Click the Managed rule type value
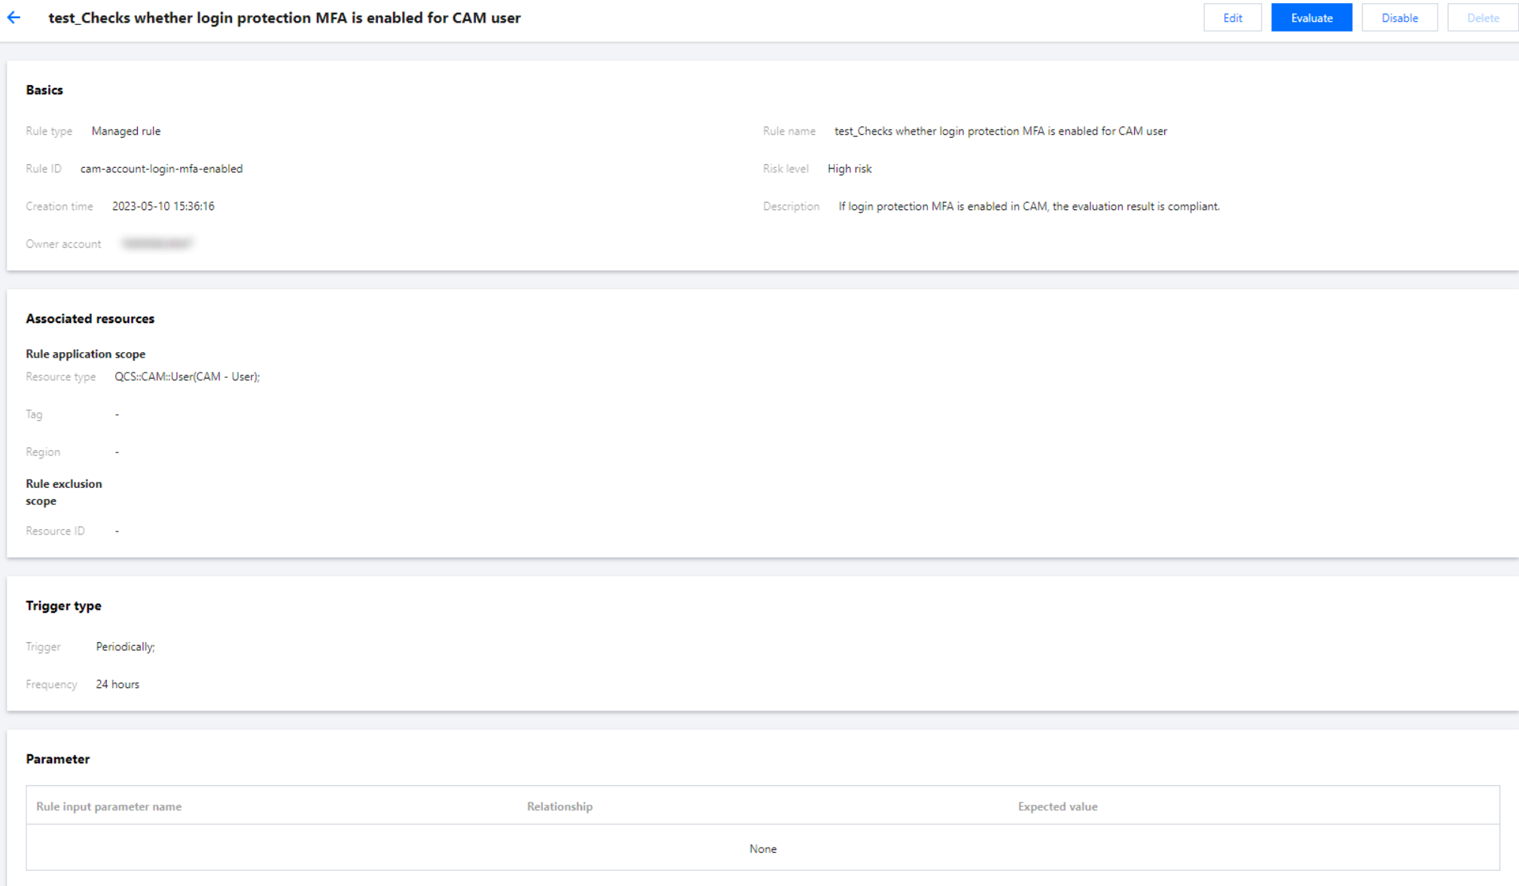This screenshot has height=886, width=1519. [126, 131]
